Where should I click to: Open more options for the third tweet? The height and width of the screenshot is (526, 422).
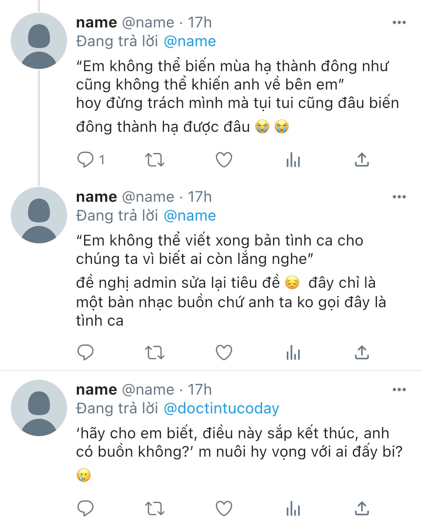pyautogui.click(x=399, y=390)
